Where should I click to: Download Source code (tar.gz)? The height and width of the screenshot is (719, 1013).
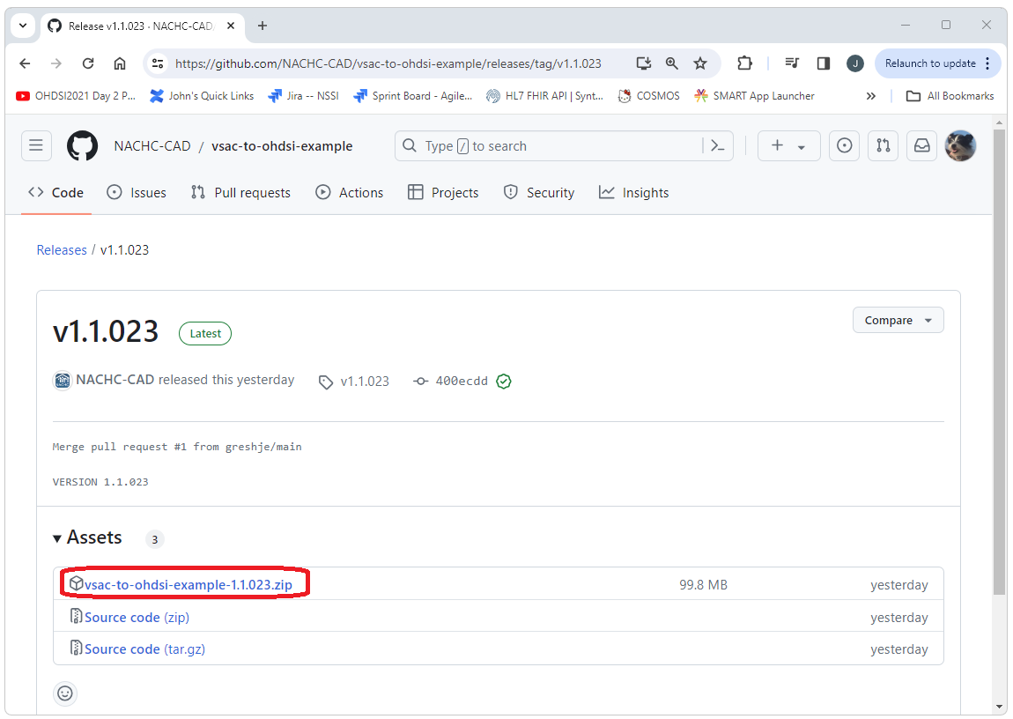point(144,649)
